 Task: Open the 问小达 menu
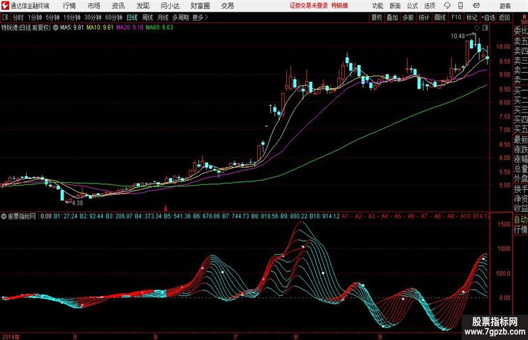click(x=170, y=6)
